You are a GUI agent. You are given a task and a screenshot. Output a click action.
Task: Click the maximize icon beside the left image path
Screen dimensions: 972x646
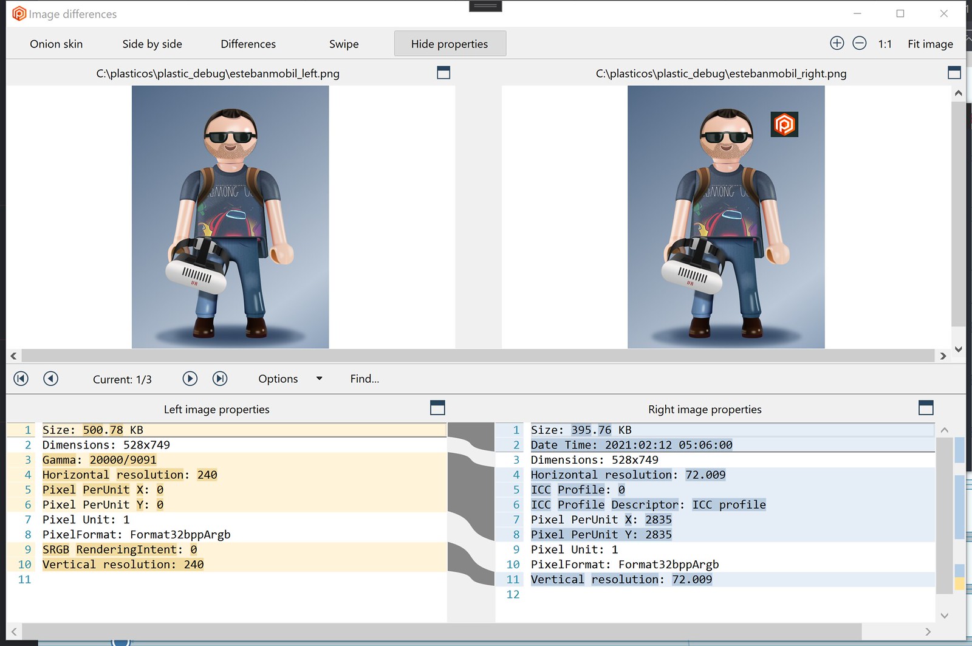point(443,72)
